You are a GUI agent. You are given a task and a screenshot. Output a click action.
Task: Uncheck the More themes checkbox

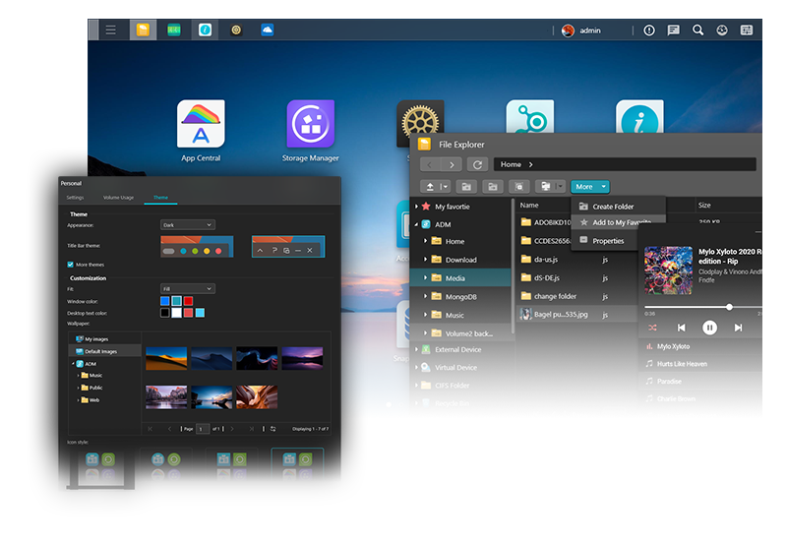point(70,265)
